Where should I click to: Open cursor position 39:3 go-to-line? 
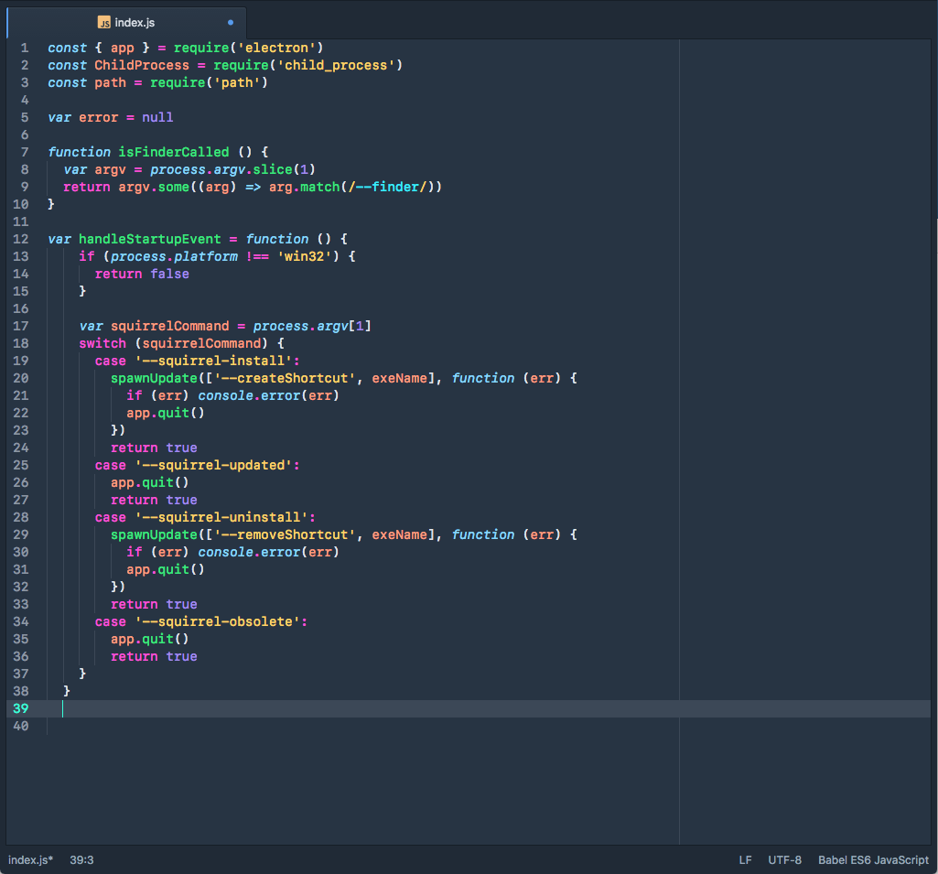[82, 859]
